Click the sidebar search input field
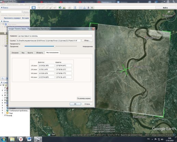This screenshot has width=177, height=142. click(11, 12)
